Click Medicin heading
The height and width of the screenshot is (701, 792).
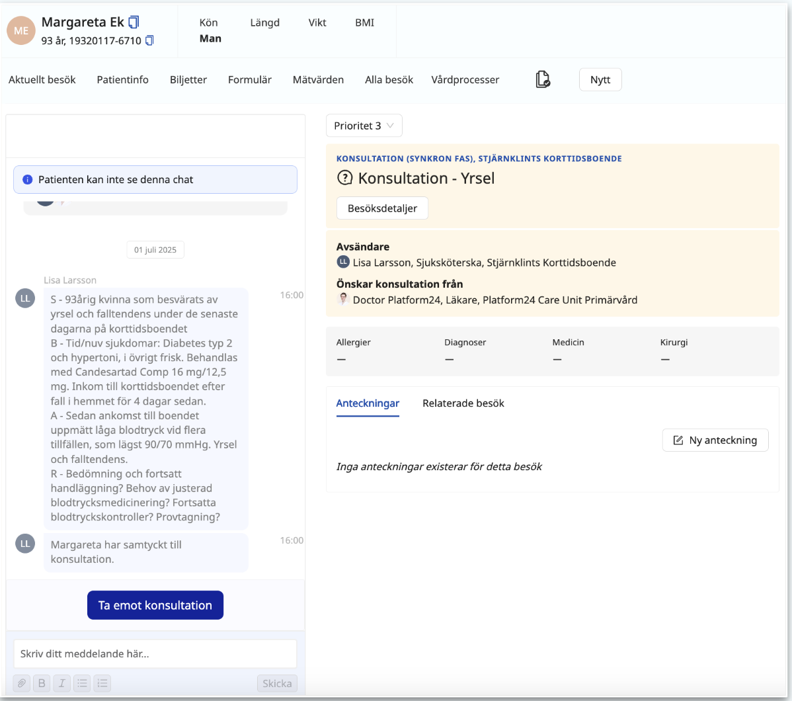(x=569, y=342)
